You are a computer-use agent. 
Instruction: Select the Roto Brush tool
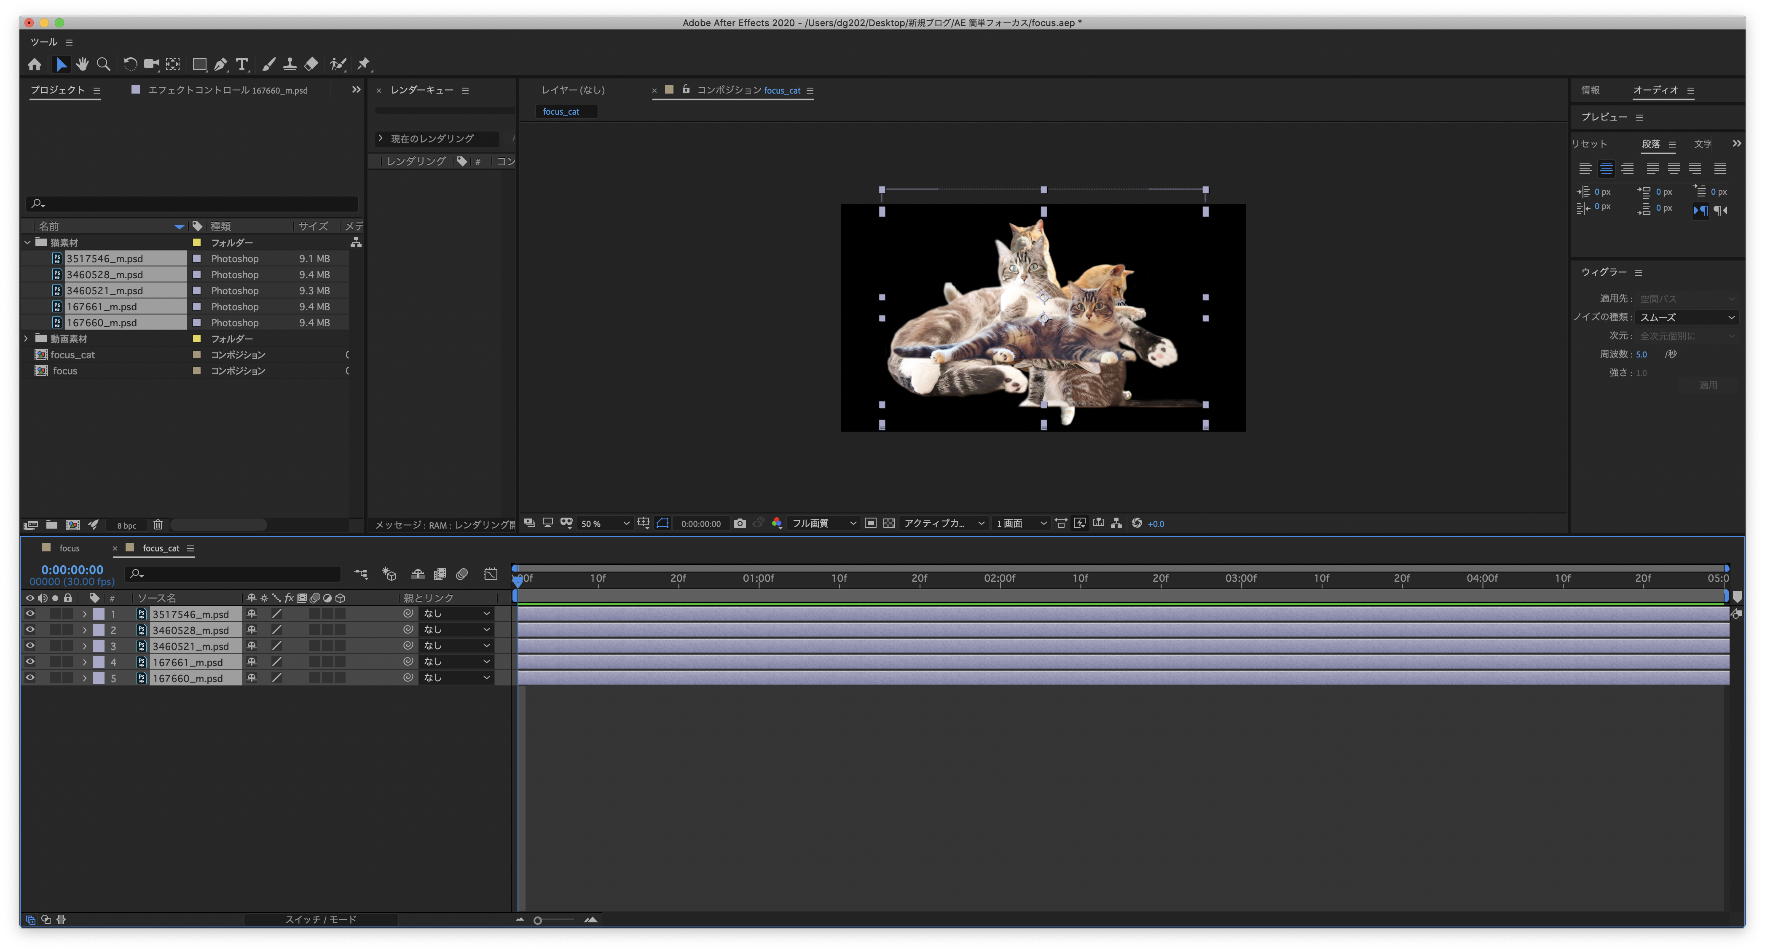[338, 64]
